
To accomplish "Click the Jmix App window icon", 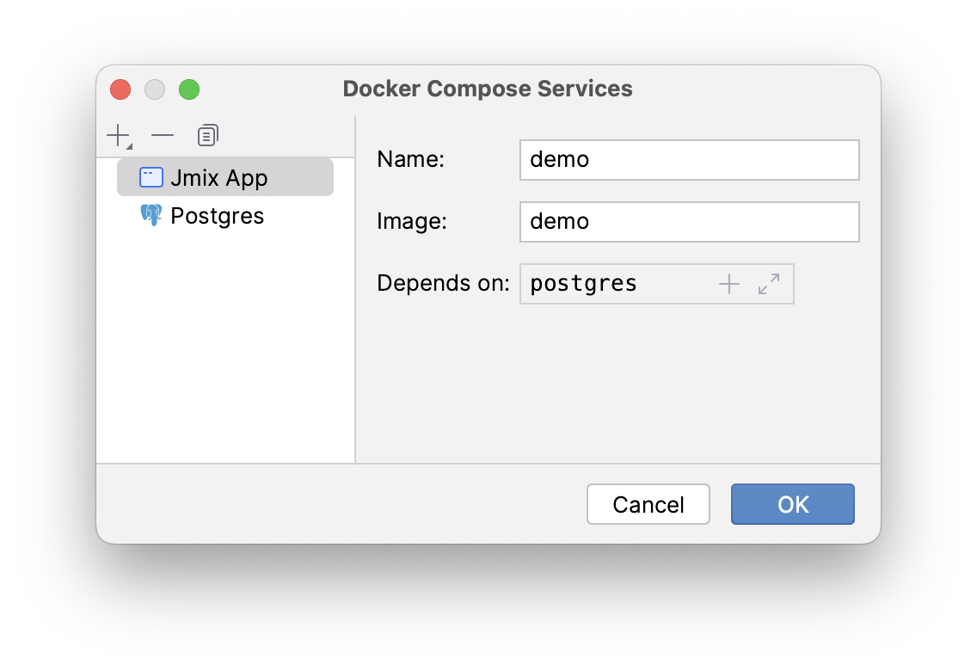I will 151,176.
